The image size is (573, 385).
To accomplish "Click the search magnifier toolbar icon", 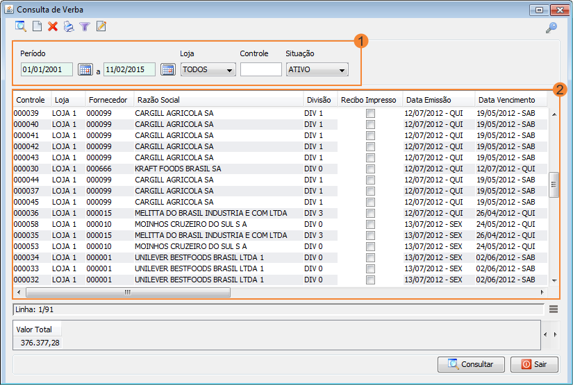I will [x=20, y=26].
